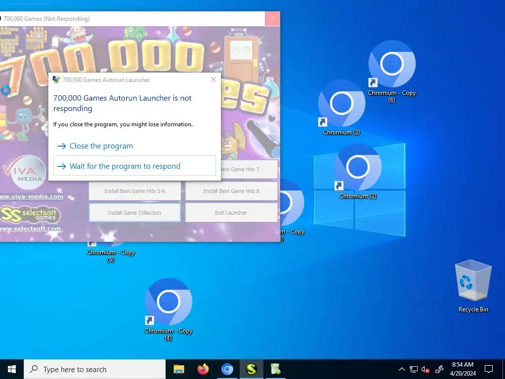This screenshot has height=379, width=505.
Task: Open www.viva-media.com link in launcher
Action: 31,196
